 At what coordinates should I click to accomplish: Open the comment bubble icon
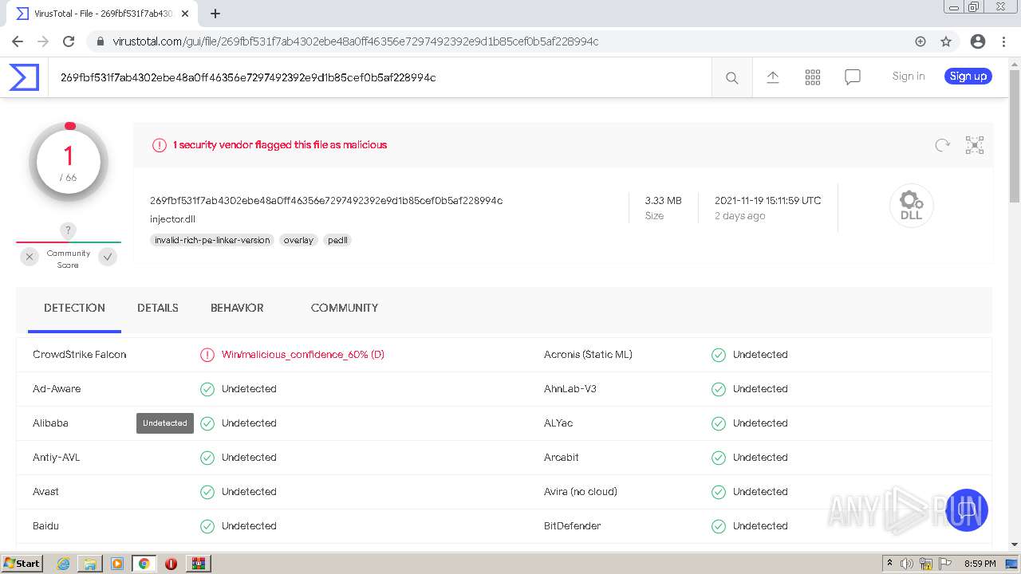pos(852,77)
